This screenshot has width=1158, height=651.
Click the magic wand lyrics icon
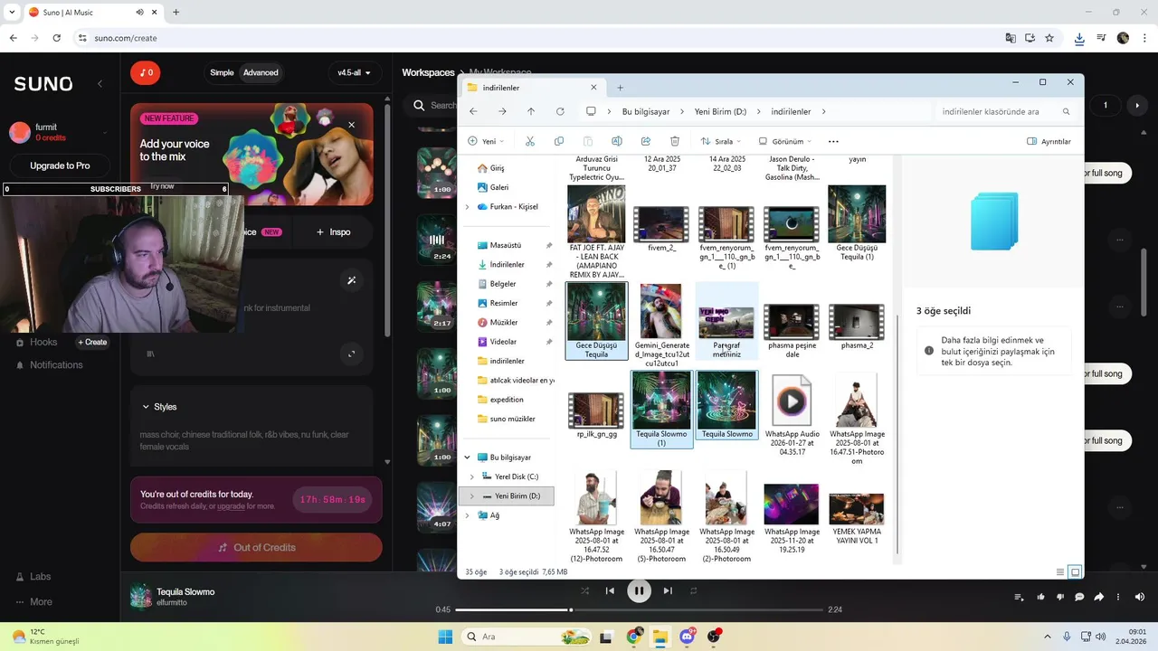[352, 280]
